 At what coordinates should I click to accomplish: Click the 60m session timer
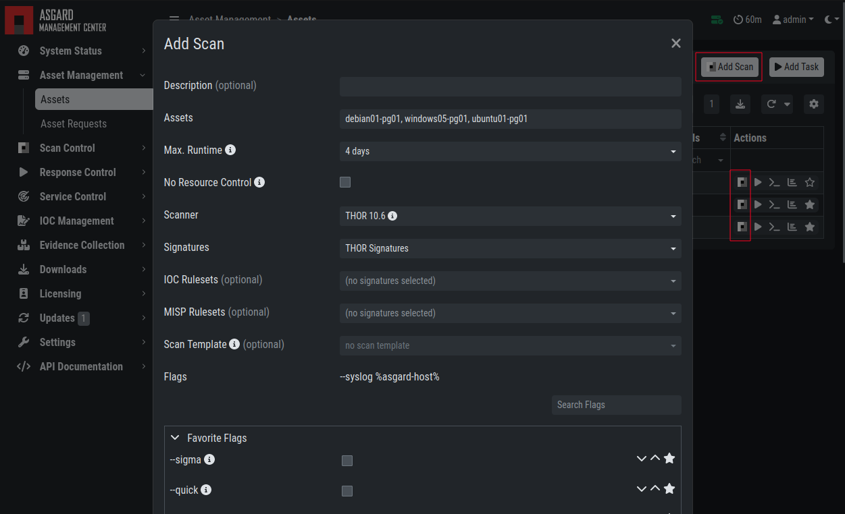tap(747, 20)
